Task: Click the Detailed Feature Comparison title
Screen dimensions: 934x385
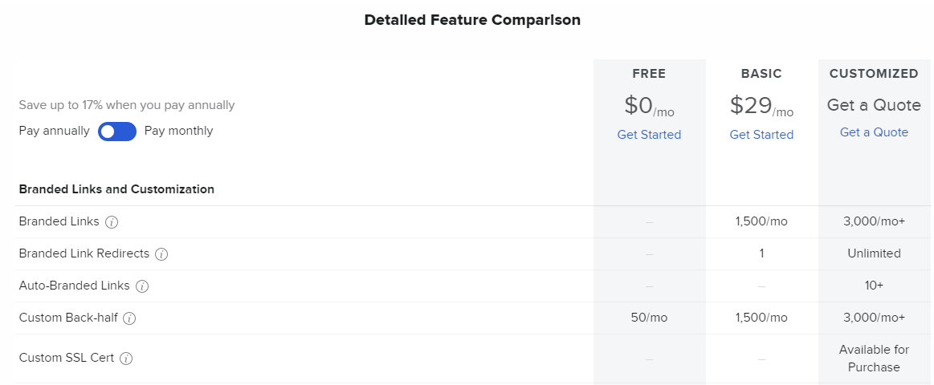Action: click(472, 20)
